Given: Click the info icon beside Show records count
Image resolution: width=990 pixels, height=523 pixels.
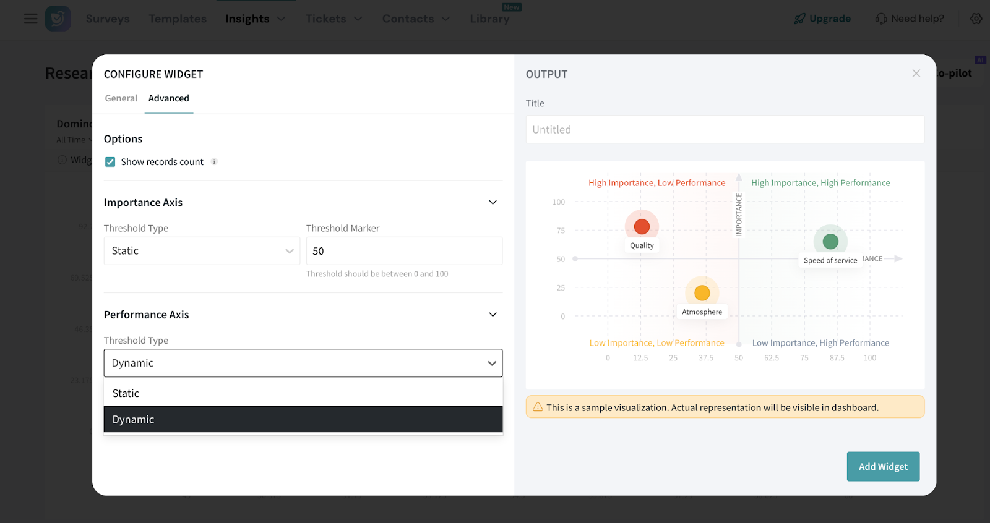Looking at the screenshot, I should pyautogui.click(x=214, y=162).
